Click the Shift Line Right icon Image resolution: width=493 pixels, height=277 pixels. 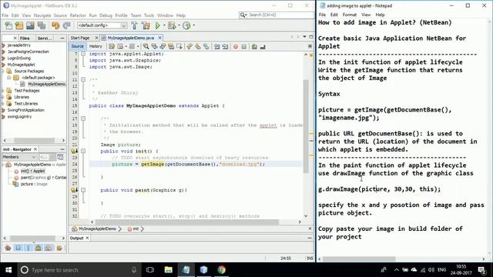click(x=225, y=46)
